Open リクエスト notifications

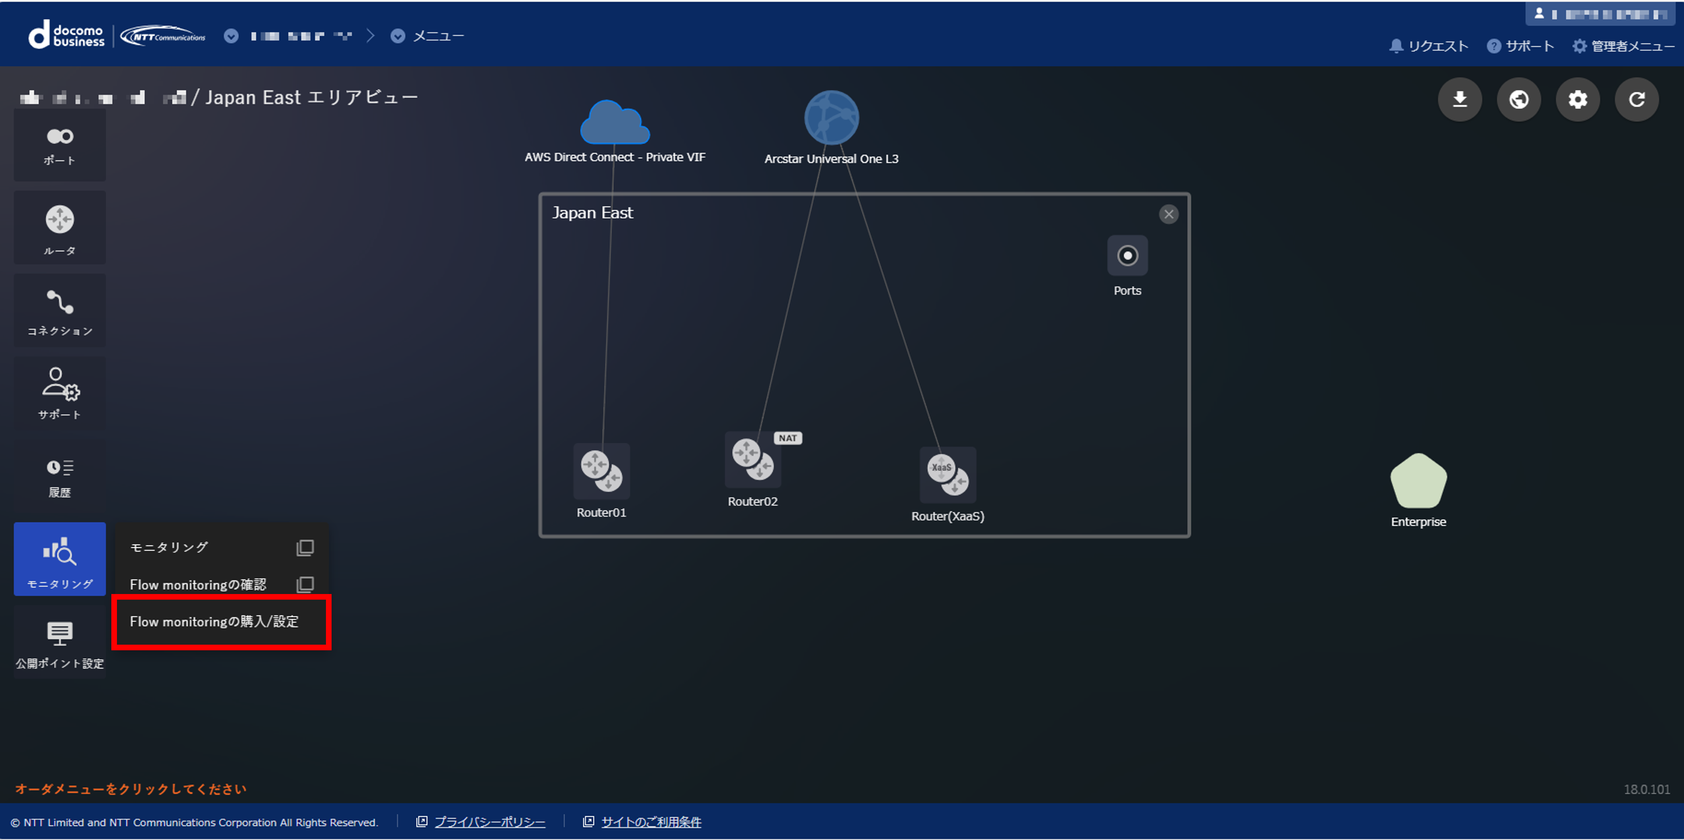(x=1429, y=46)
